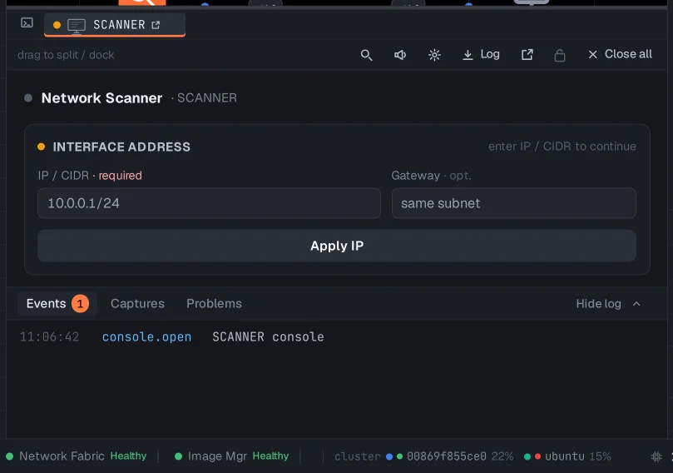Click the Hide log chevron arrow
Screen dimensions: 673x473
click(x=636, y=304)
